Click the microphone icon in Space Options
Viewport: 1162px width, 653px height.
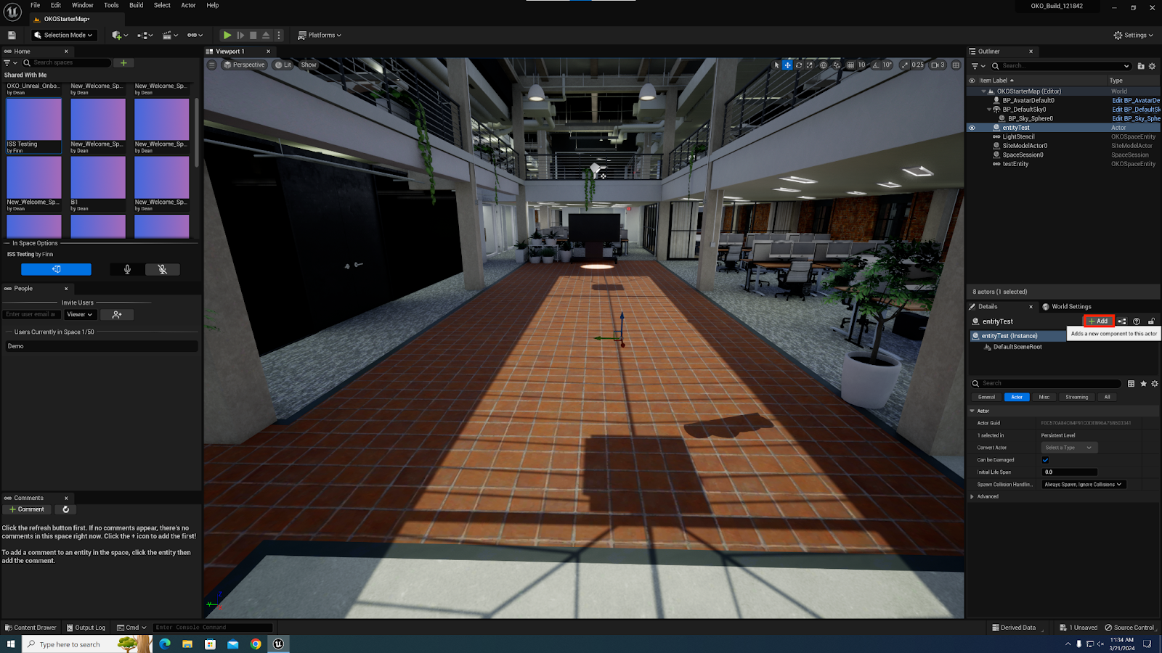(x=127, y=269)
